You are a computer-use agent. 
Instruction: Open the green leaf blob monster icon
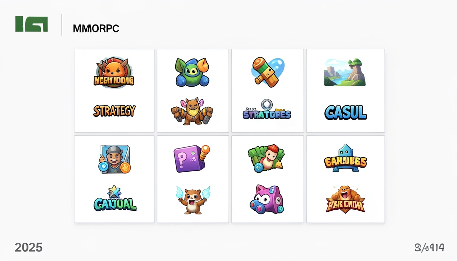point(192,72)
